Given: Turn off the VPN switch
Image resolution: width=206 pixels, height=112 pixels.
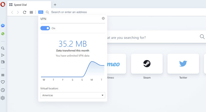Looking at the screenshot, I should (45, 28).
